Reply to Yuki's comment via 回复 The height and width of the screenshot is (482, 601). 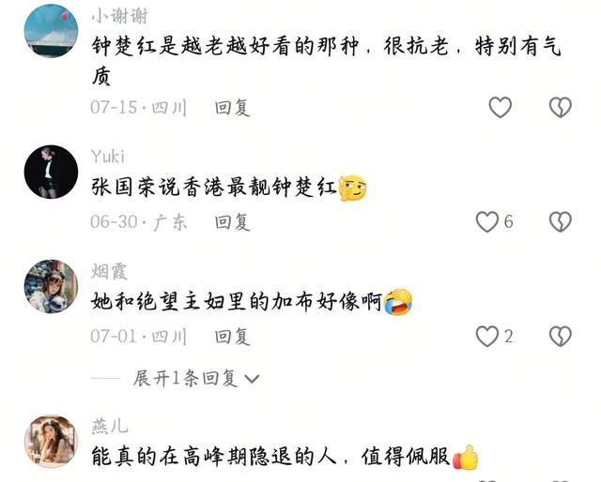(232, 222)
